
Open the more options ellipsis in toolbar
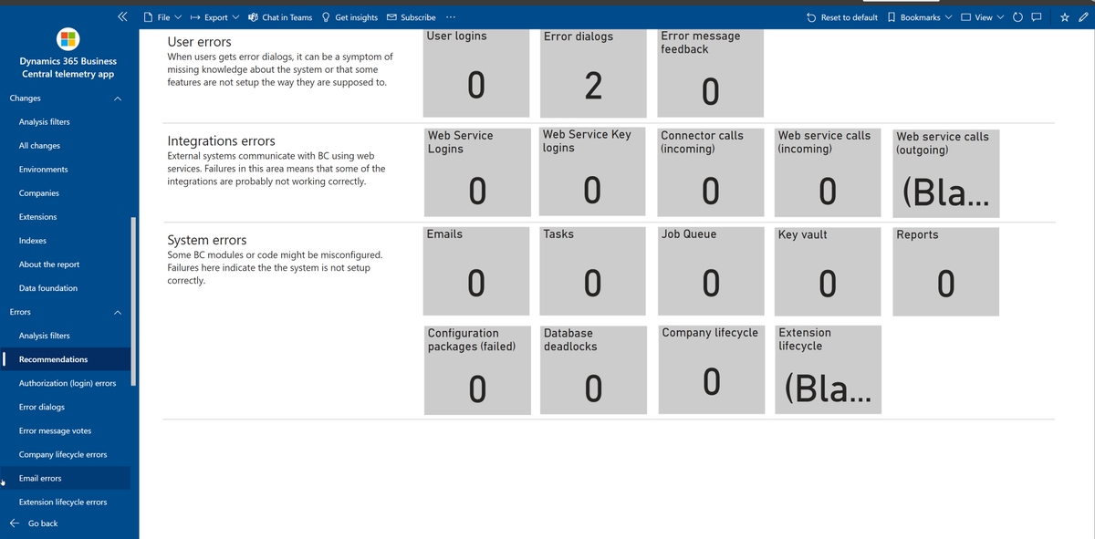[452, 17]
